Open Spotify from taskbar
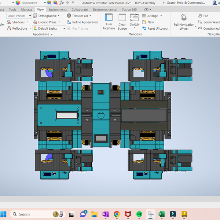This screenshot has height=220, width=220. click(139, 214)
